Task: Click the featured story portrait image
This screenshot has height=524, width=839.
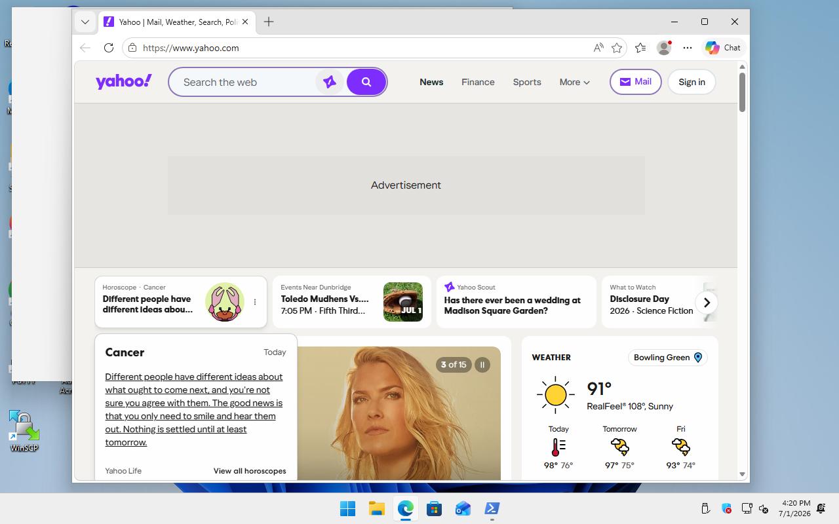Action: tap(399, 413)
